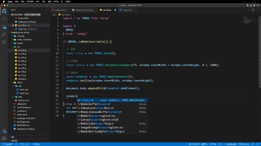Open the Explorer view in activity bar
Screen dimensions: 261x146
click(4, 11)
